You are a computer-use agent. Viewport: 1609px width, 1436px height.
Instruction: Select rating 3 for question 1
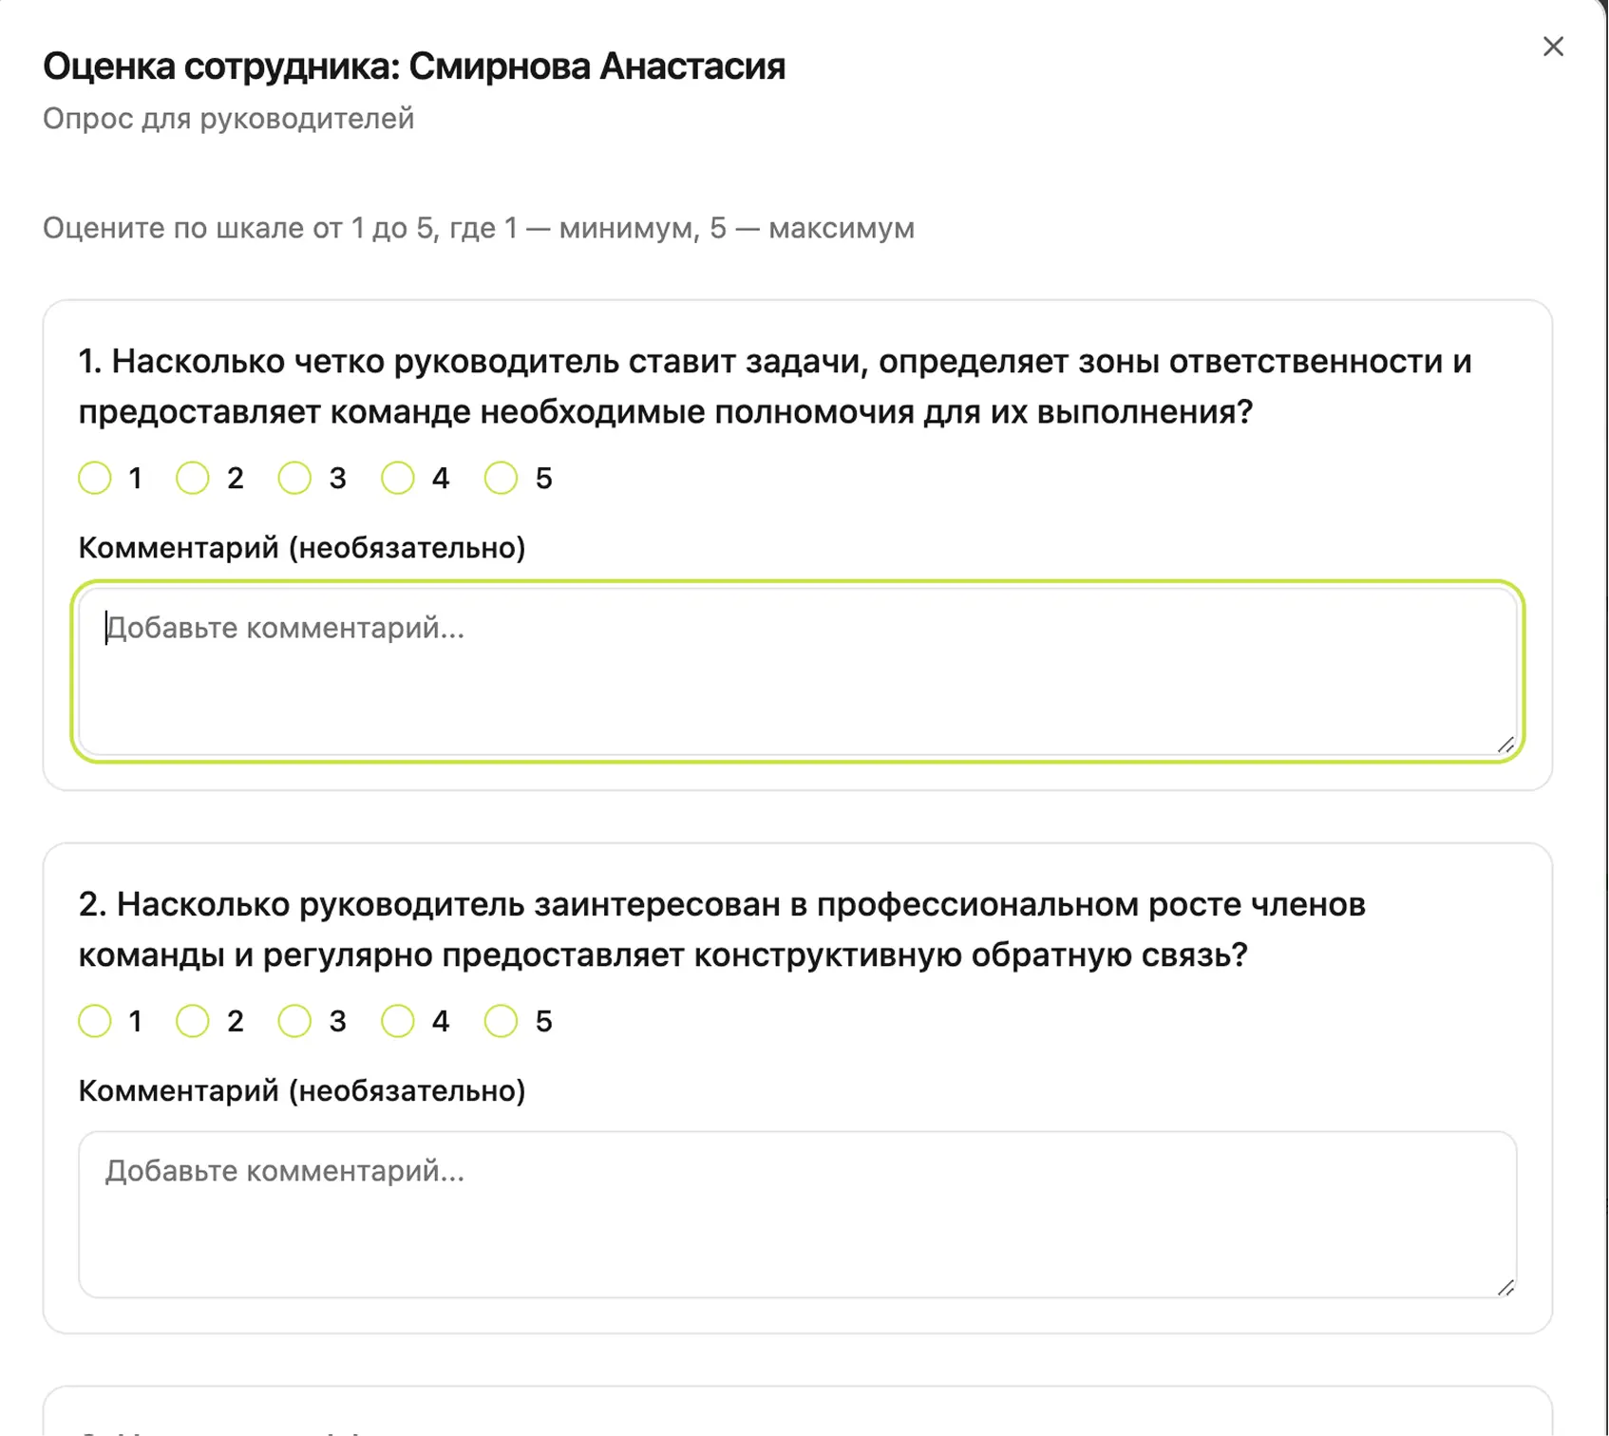294,478
